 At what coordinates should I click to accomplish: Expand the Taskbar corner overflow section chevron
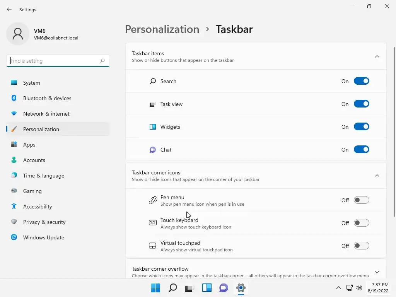(x=377, y=272)
